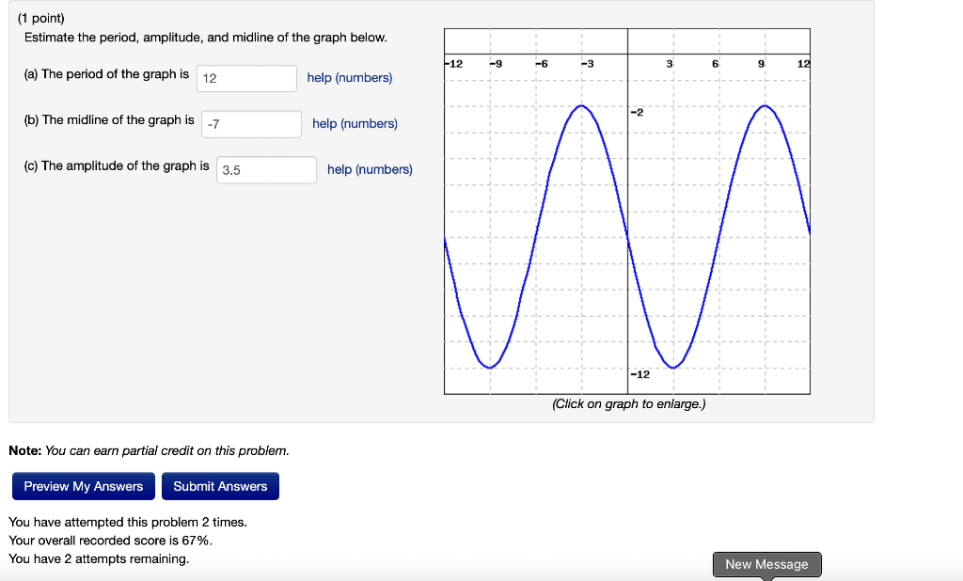
Task: Click a peak of the blue sine curve
Action: [581, 106]
